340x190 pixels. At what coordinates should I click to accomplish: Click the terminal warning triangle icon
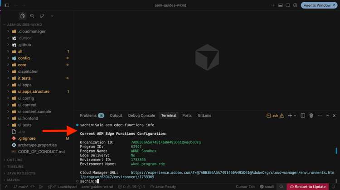point(282,116)
